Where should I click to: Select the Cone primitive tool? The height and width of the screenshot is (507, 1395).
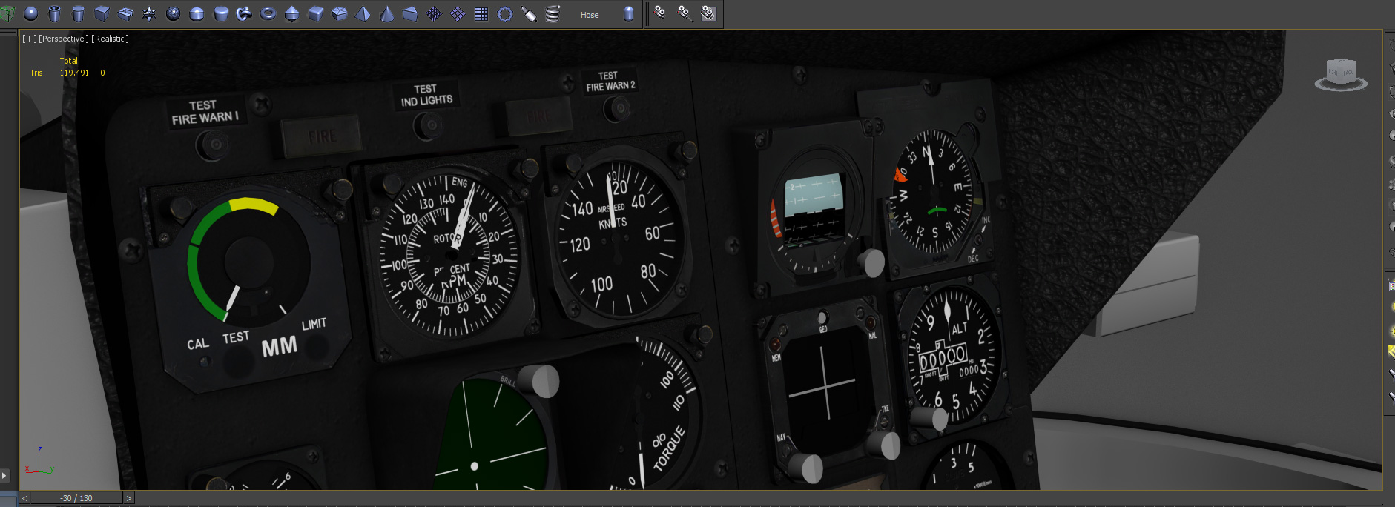click(x=386, y=13)
